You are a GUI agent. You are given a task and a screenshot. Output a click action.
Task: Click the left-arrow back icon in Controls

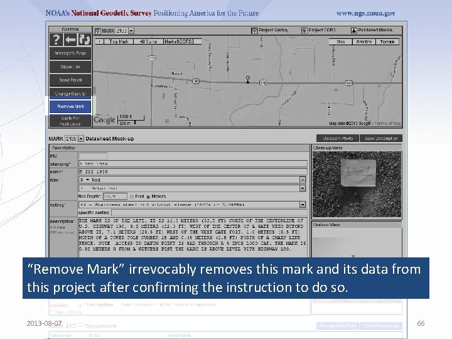[70, 40]
